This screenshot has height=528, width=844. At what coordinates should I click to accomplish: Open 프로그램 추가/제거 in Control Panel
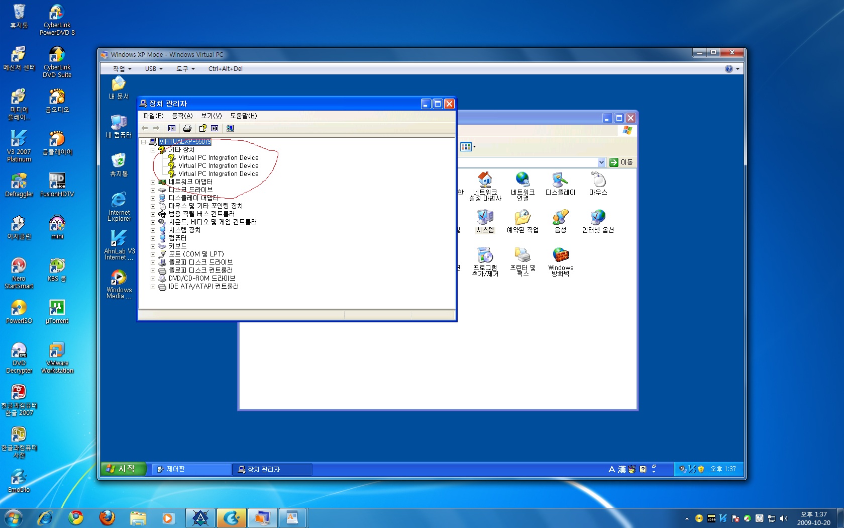[485, 261]
